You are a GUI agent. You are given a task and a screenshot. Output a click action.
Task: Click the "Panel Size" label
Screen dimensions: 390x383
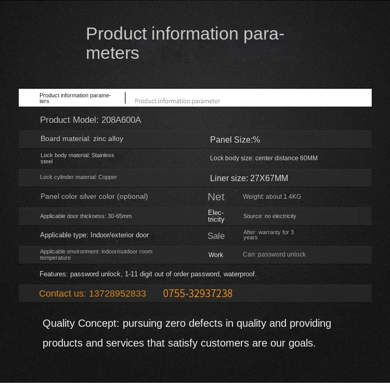tap(235, 139)
